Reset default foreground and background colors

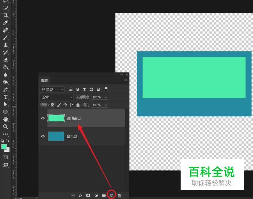3,141
